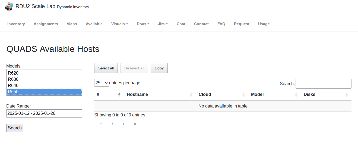This screenshot has height=151, width=358.
Task: Sort table by the # column arrow
Action: coord(119,94)
